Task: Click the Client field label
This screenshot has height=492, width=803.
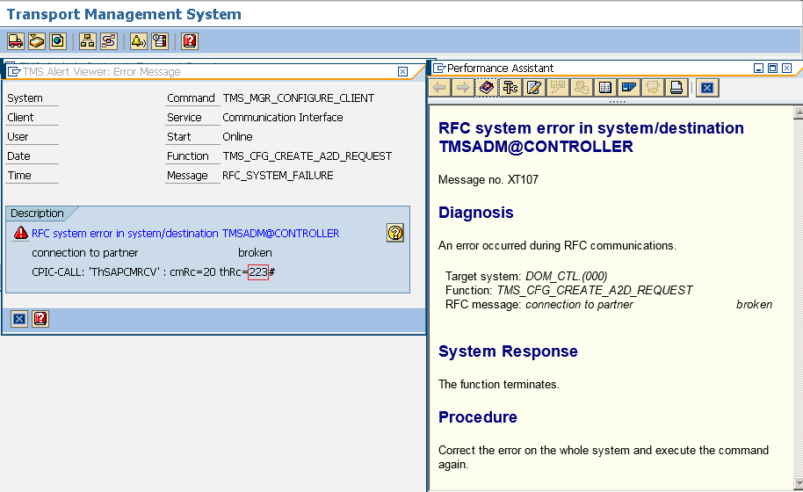Action: tap(20, 118)
